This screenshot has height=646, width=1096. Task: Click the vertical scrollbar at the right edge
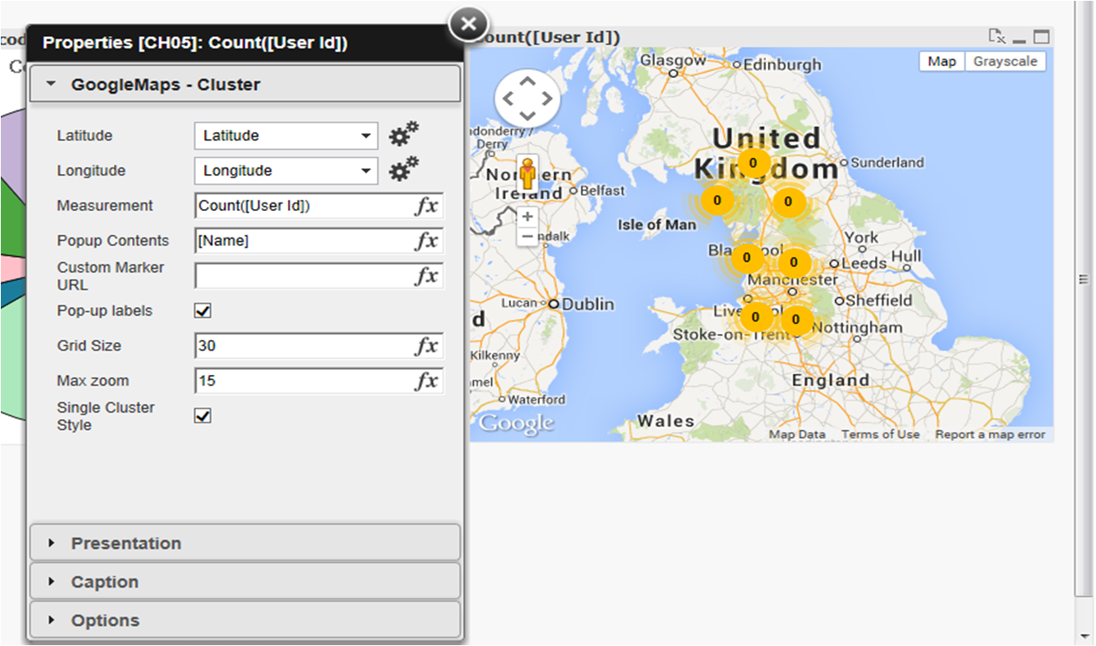tap(1083, 279)
